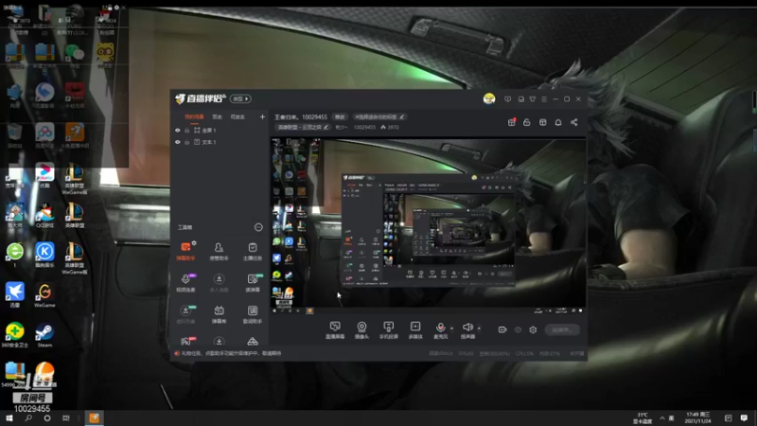Collapse the 工具箱 toolbox panel
Screen dimensions: 757x426
point(258,227)
